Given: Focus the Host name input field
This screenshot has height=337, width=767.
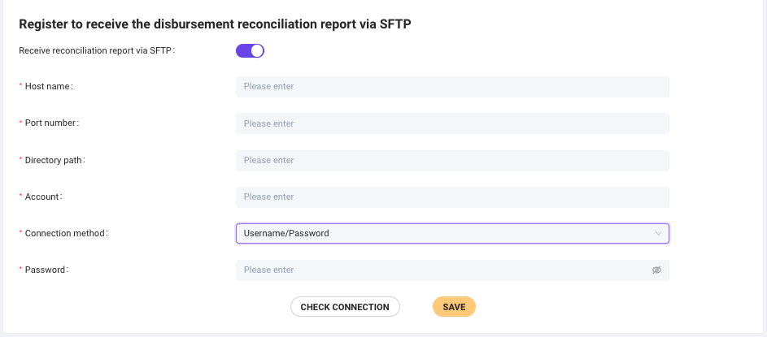Looking at the screenshot, I should click(x=451, y=87).
